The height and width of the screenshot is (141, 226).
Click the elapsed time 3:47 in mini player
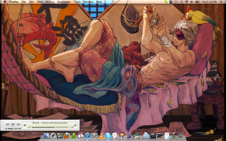[29, 127]
